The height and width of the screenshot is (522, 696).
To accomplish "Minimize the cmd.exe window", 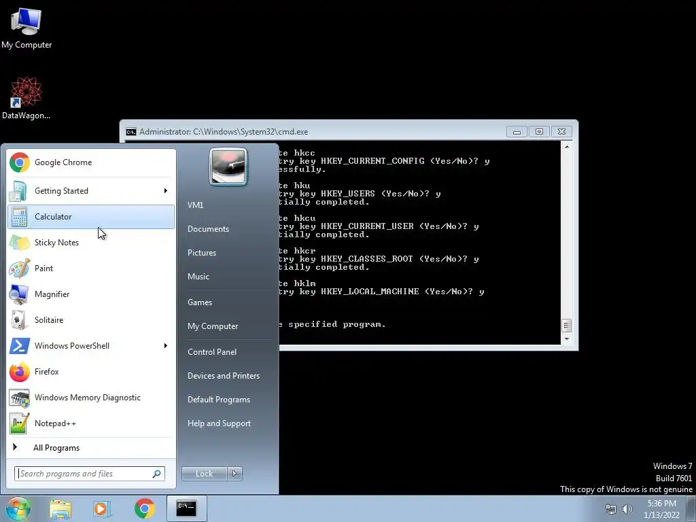I will point(517,132).
